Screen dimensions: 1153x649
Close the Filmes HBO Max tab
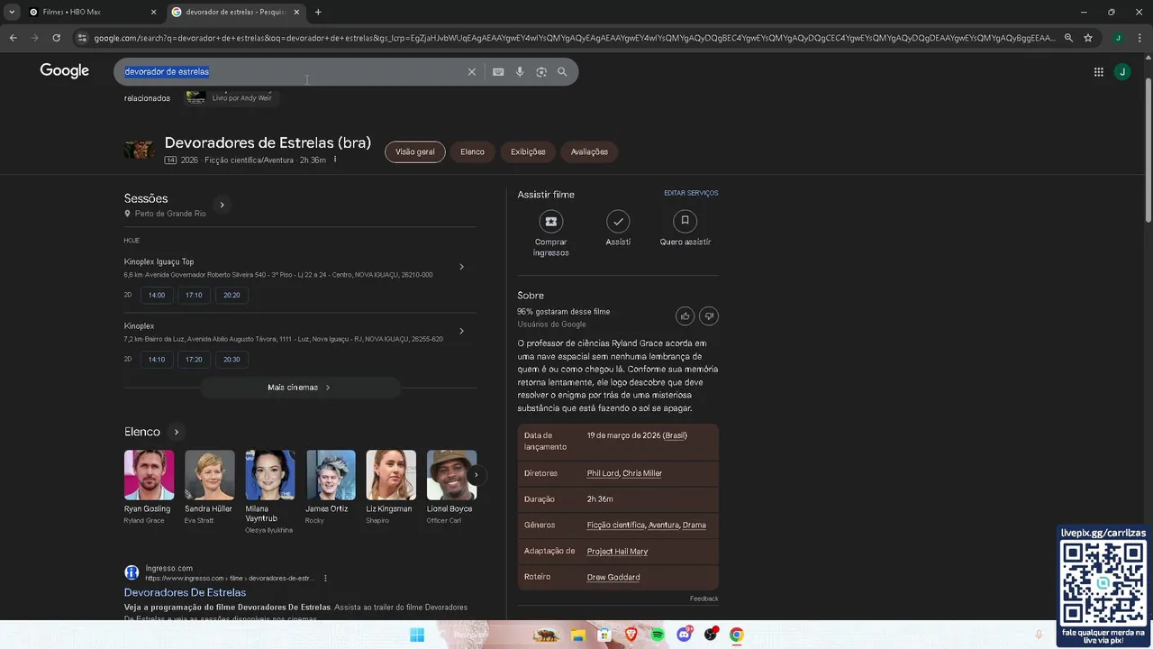[153, 12]
